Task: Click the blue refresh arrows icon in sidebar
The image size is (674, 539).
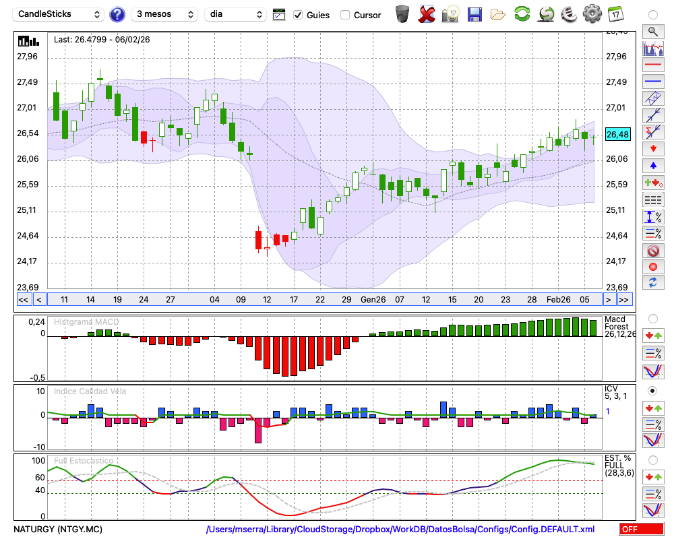Action: pos(653,282)
